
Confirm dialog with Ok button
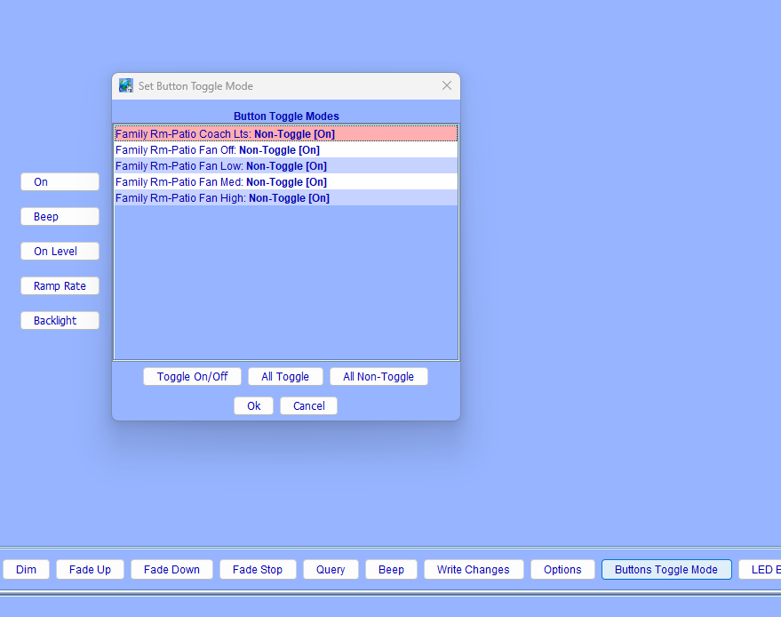tap(253, 406)
